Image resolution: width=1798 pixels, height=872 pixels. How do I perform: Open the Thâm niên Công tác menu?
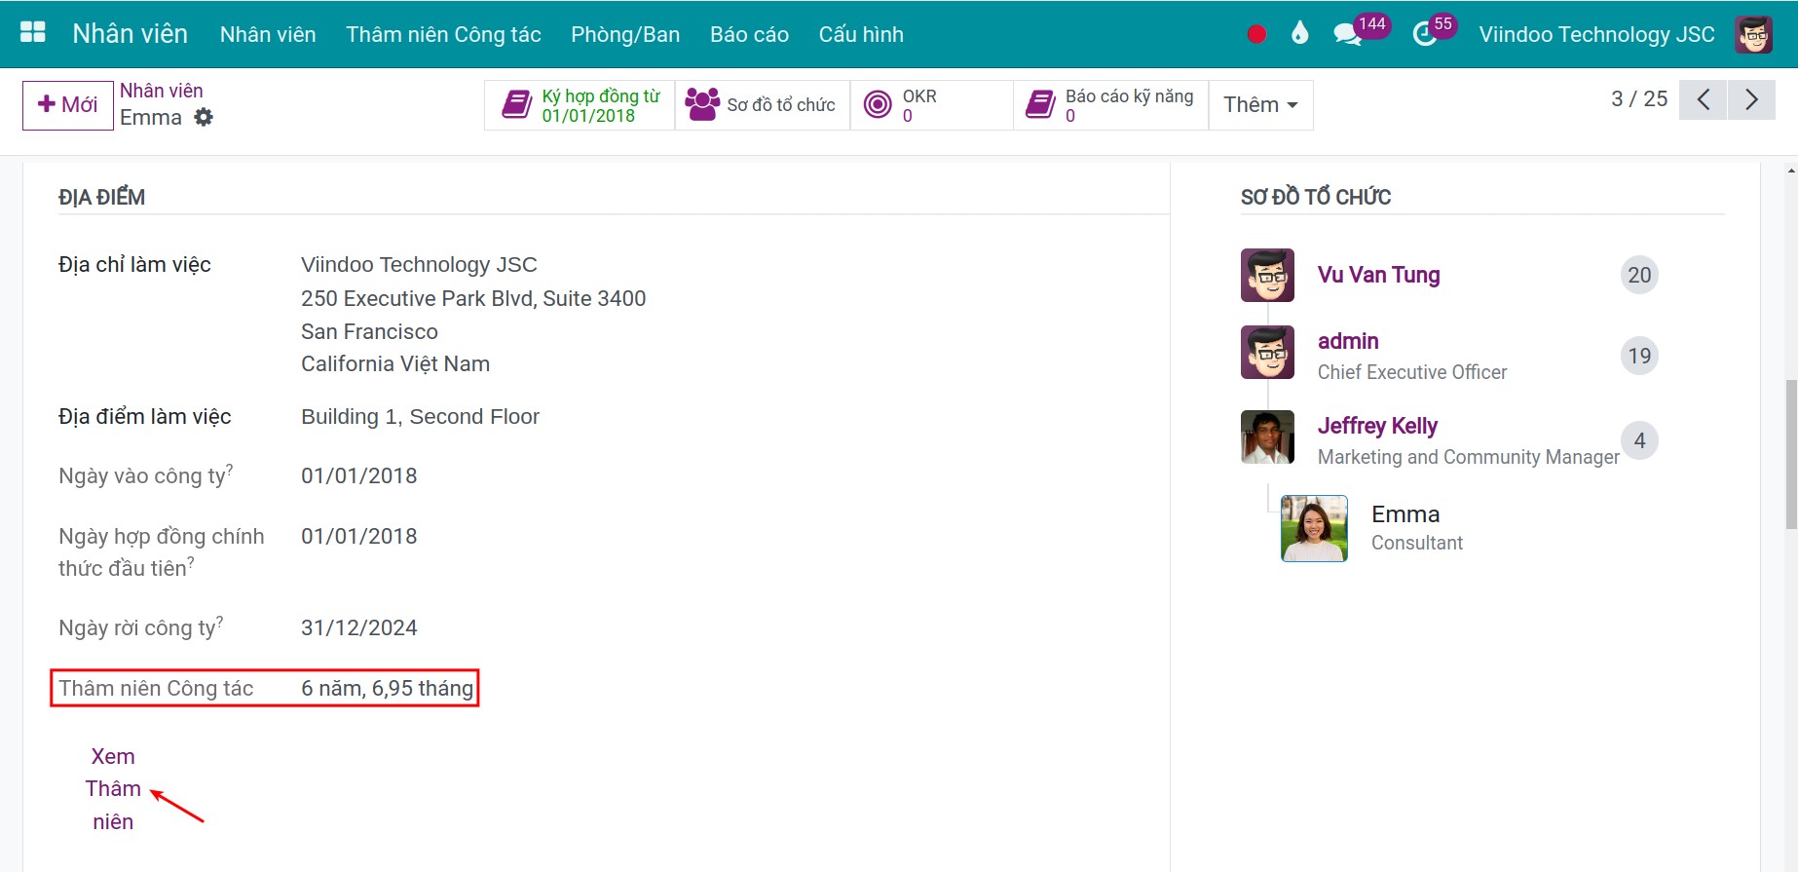443,34
